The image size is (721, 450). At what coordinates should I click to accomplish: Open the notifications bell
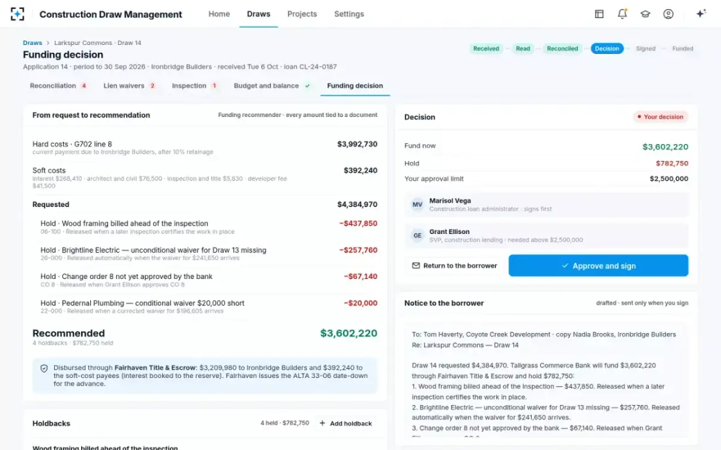pos(622,14)
